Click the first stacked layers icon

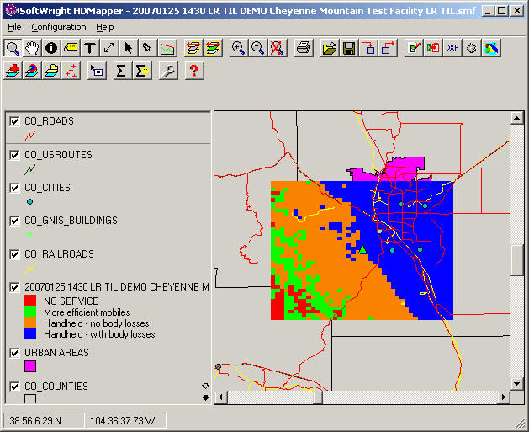coord(193,48)
